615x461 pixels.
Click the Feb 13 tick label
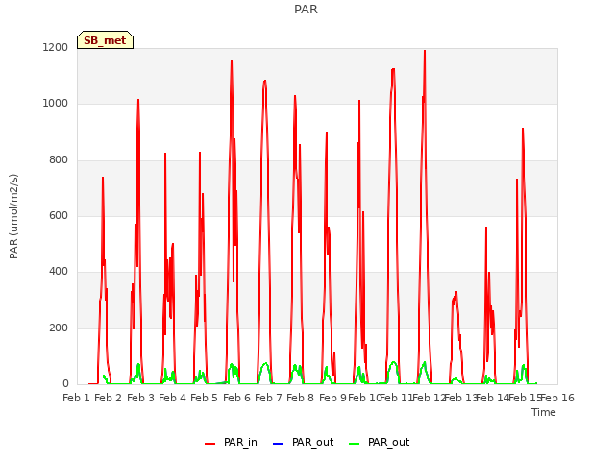coord(460,398)
